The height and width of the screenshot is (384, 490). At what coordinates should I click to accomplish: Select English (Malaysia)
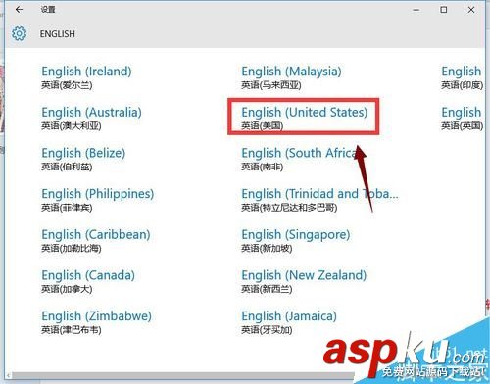tap(291, 77)
